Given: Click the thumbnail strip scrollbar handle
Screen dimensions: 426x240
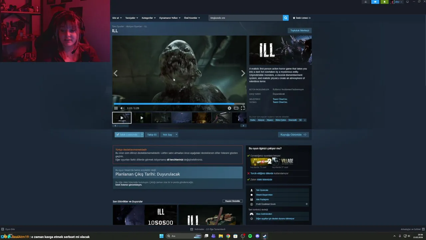Looking at the screenshot, I should (x=123, y=126).
